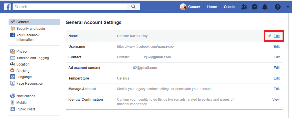Show notifications bell icon
The width and height of the screenshot is (292, 121).
[265, 7]
